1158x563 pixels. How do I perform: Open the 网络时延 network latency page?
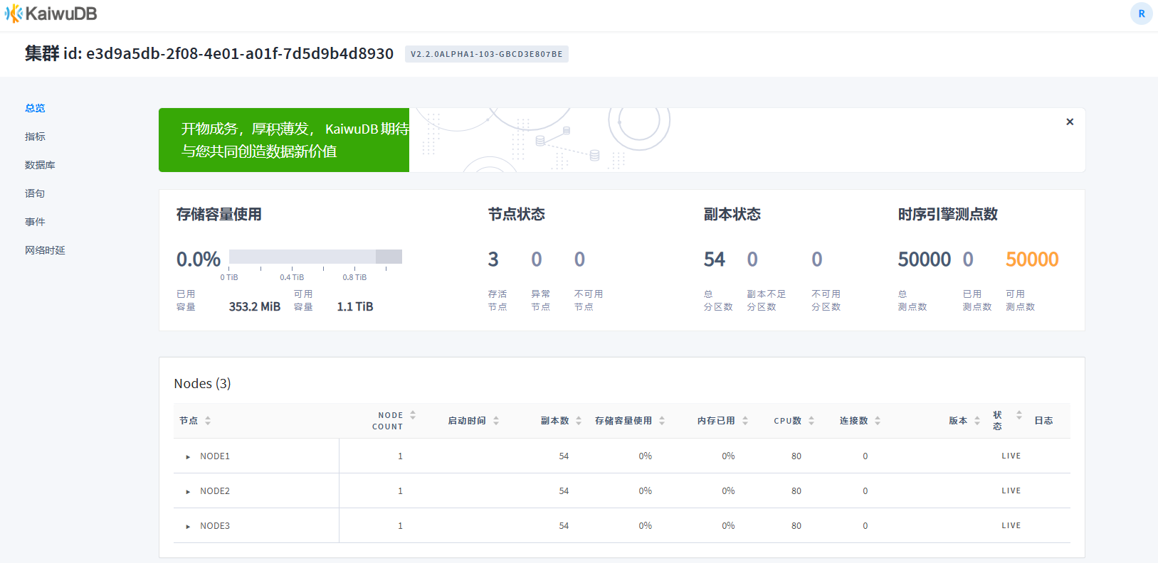(x=45, y=250)
